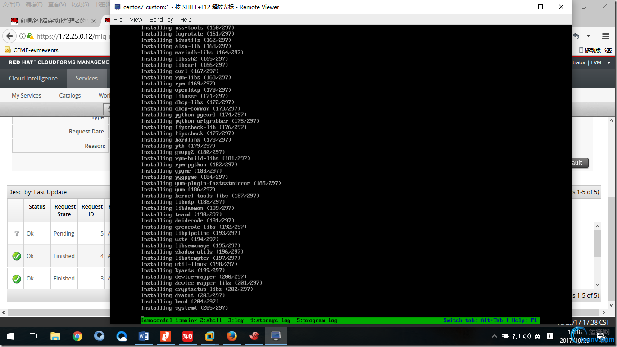Open the File menu in Remote Viewer
617x347 pixels.
pyautogui.click(x=118, y=19)
